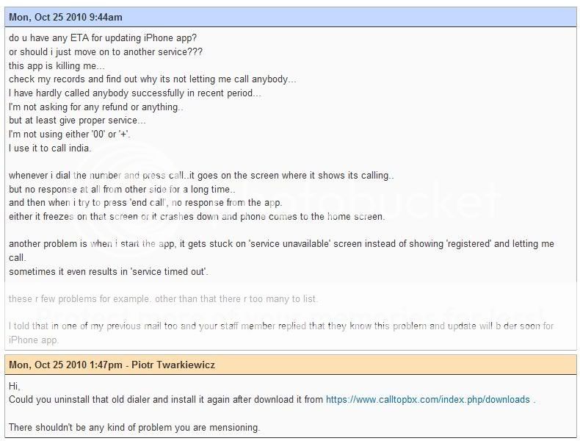This screenshot has width=580, height=441.
Task: Click the 'move on to another service???' line
Action: [106, 51]
